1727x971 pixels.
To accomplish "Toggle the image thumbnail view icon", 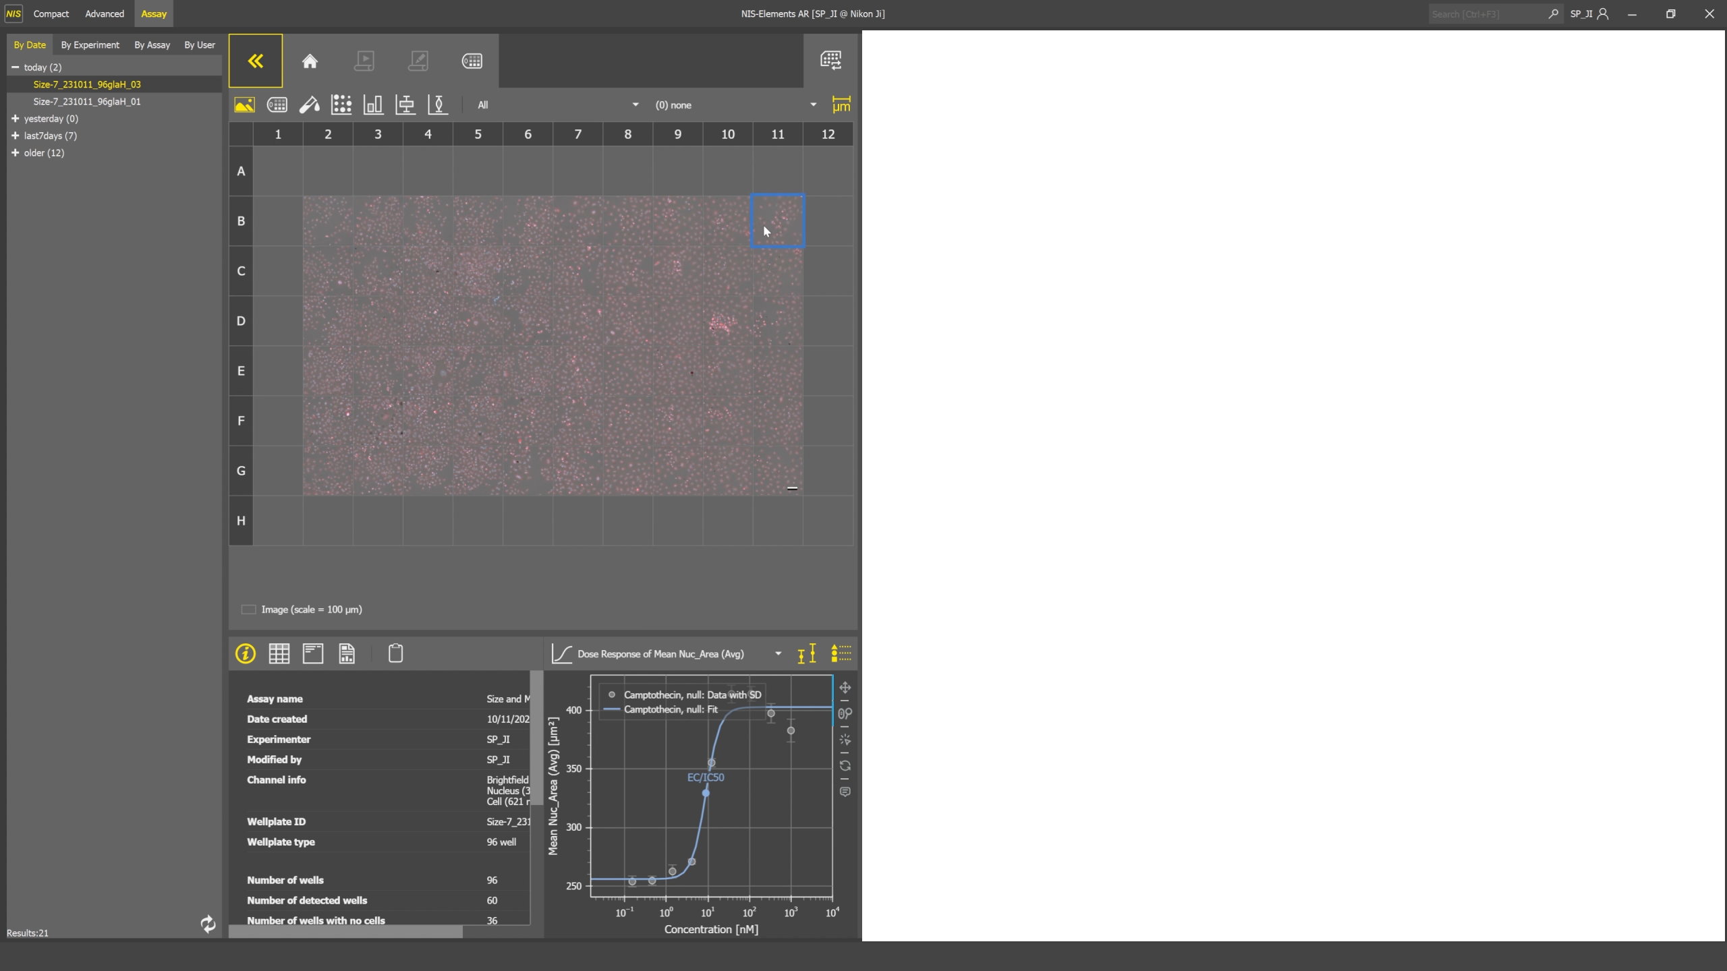I will pos(244,105).
